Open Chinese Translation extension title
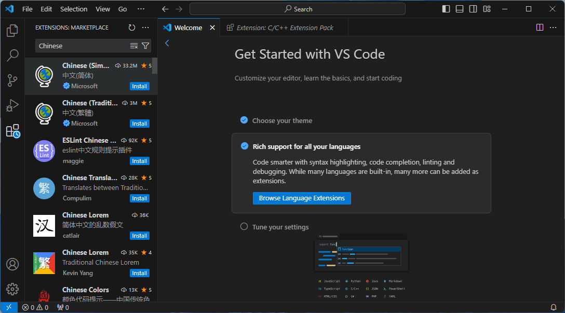This screenshot has width=565, height=313. tap(90, 178)
